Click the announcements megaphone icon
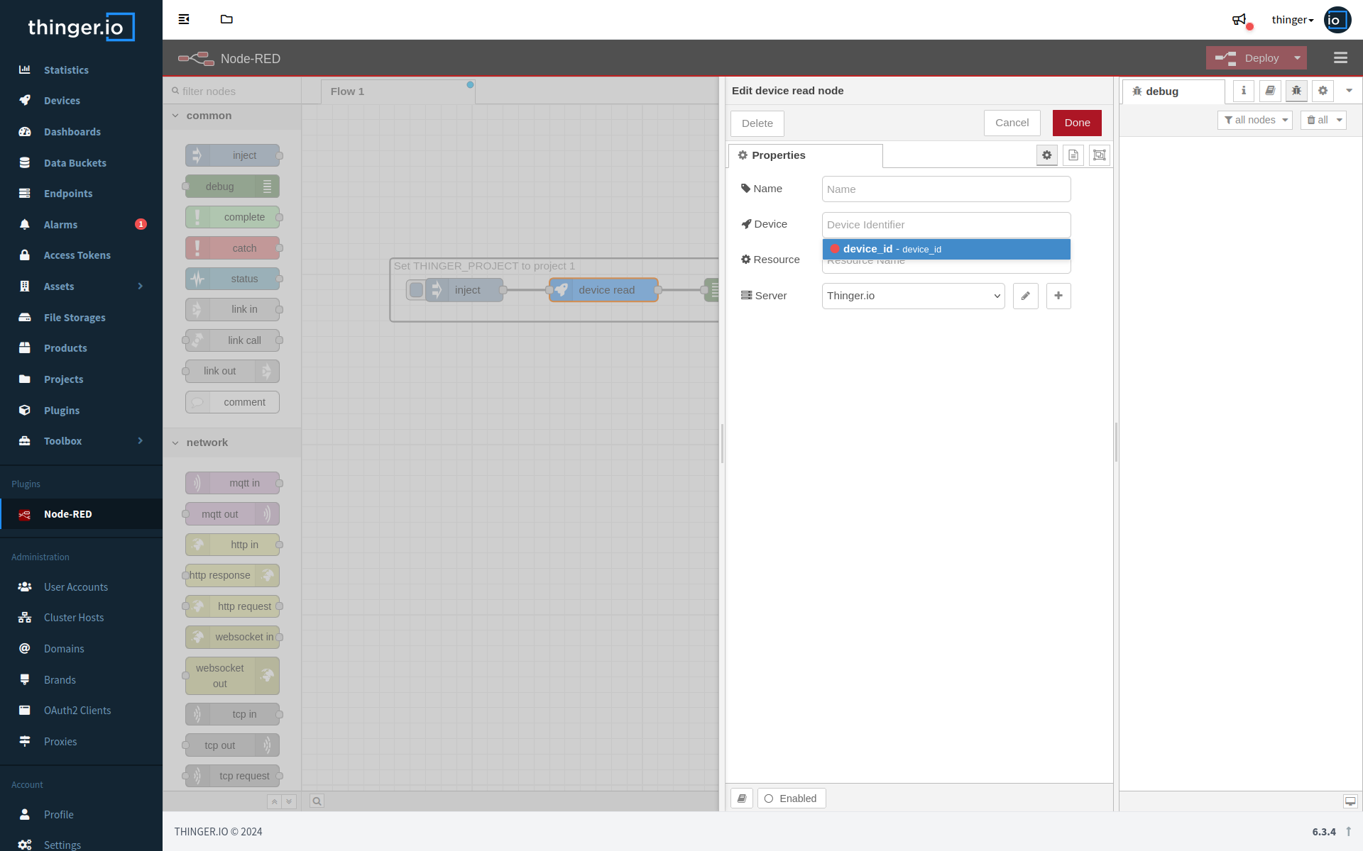Viewport: 1363px width, 851px height. 1239,20
